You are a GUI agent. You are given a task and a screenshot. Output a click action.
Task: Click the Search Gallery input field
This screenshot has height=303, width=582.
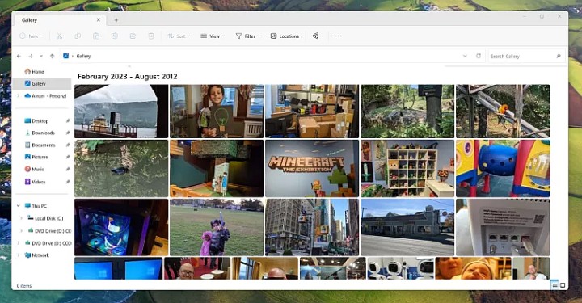point(526,56)
